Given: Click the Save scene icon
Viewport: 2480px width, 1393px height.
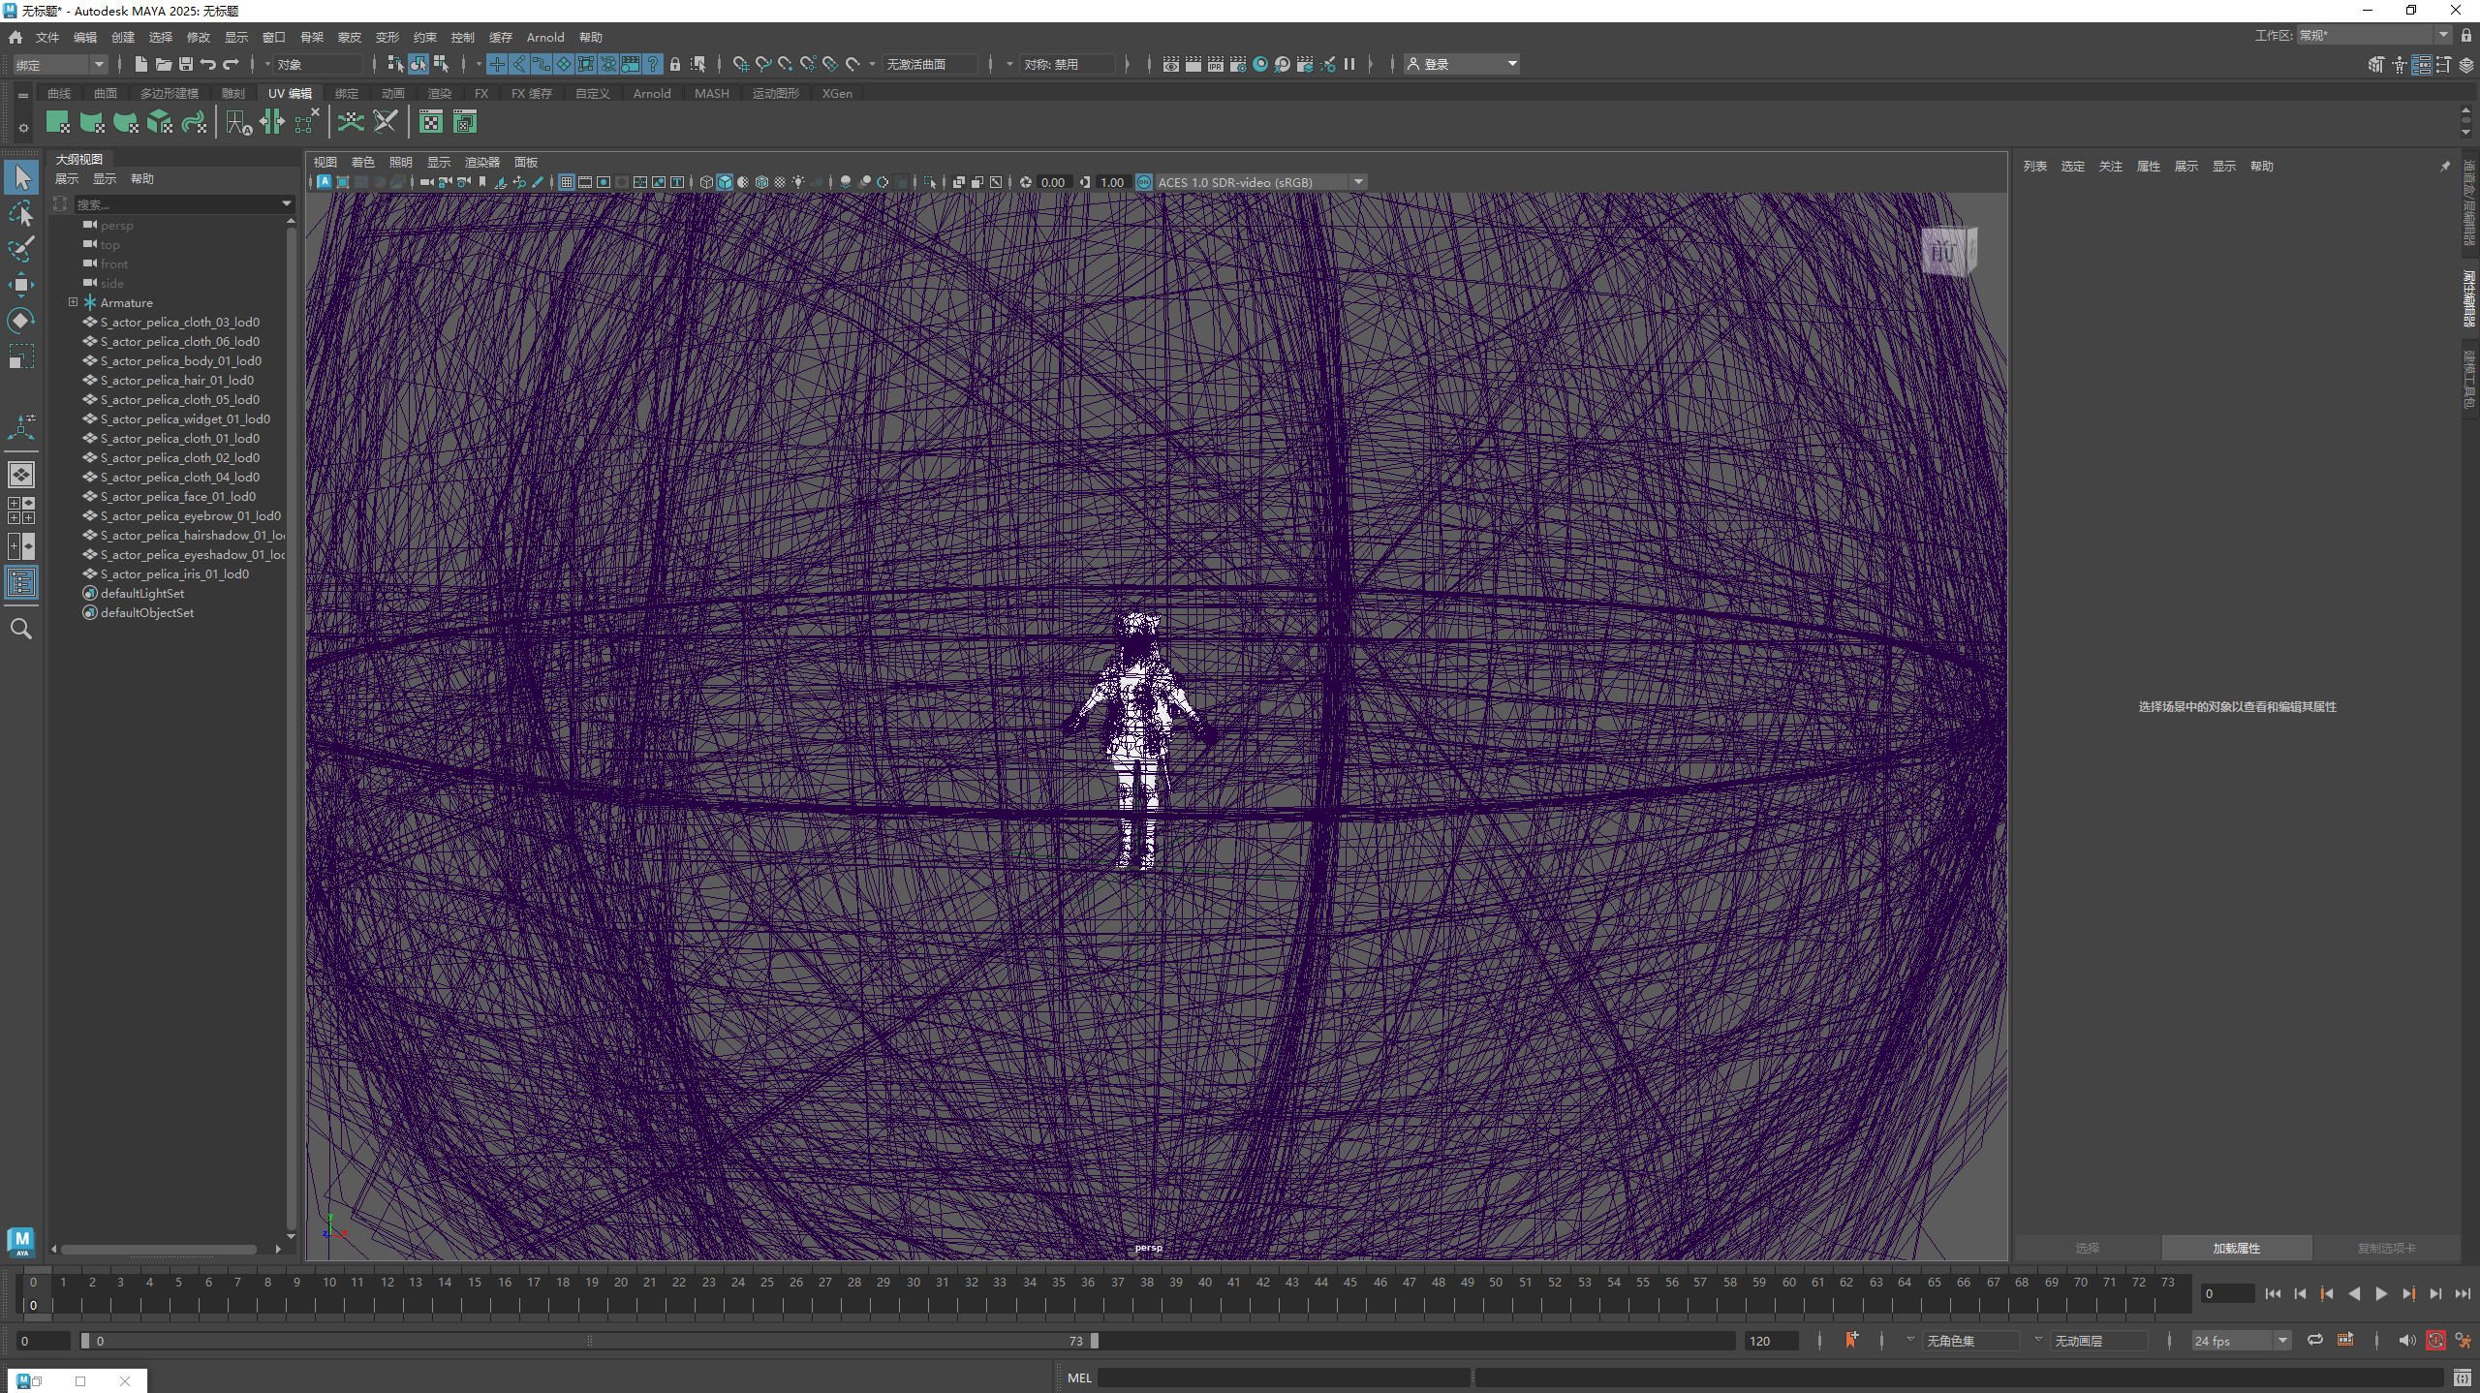Looking at the screenshot, I should tap(185, 64).
